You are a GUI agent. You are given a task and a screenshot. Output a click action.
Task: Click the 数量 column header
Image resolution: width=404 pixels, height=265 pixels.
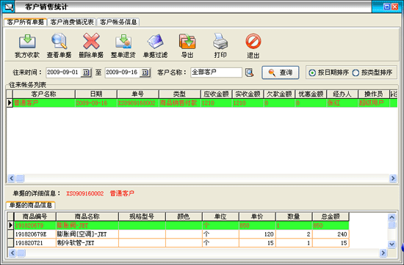[x=294, y=217]
